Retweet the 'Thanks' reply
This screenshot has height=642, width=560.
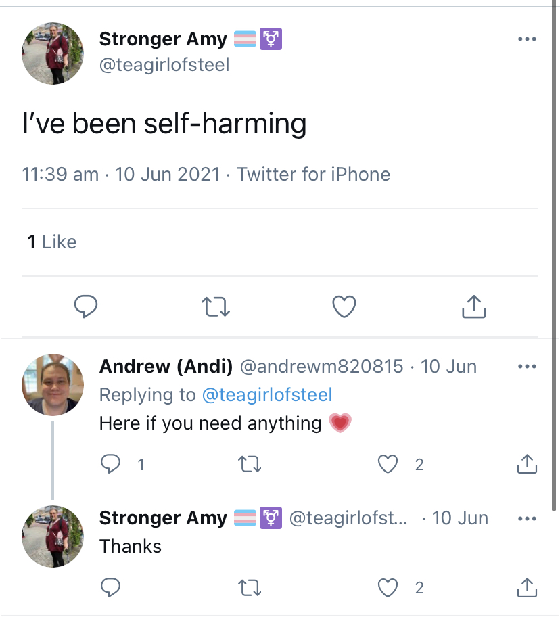click(x=250, y=588)
